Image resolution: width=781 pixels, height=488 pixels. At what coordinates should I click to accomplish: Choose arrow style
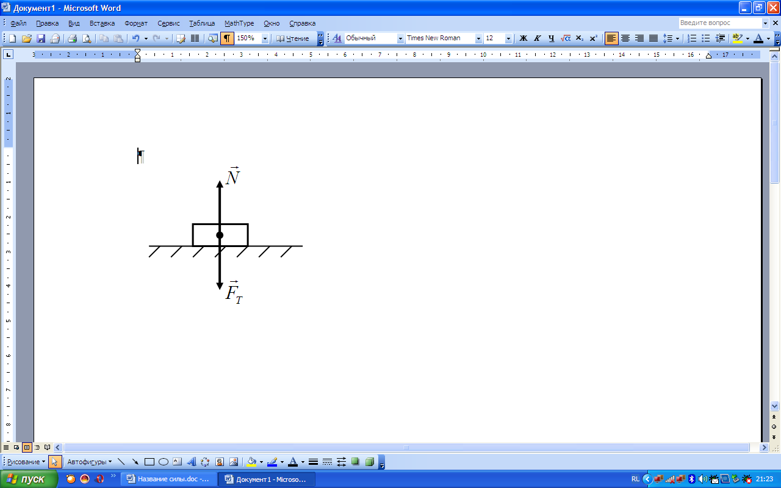(x=341, y=462)
